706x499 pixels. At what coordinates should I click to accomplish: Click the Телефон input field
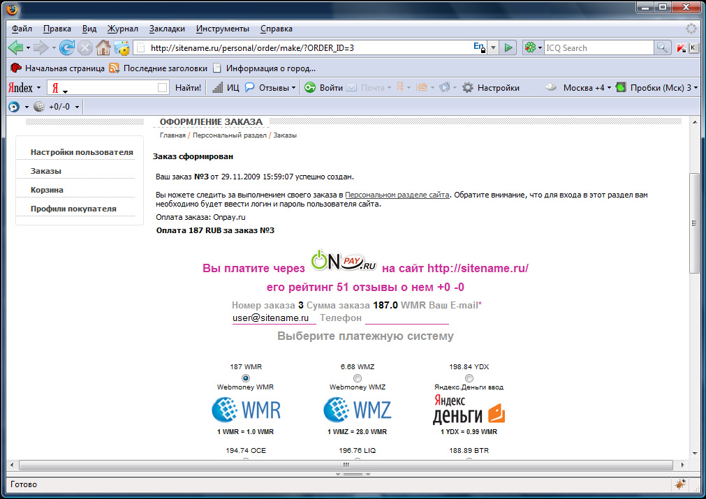click(406, 318)
